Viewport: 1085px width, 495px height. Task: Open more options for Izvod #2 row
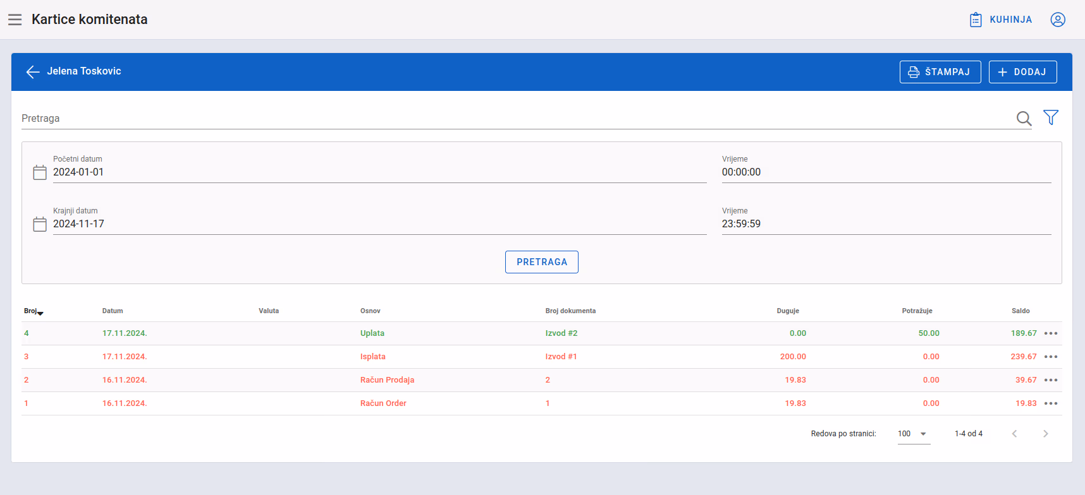(1051, 333)
